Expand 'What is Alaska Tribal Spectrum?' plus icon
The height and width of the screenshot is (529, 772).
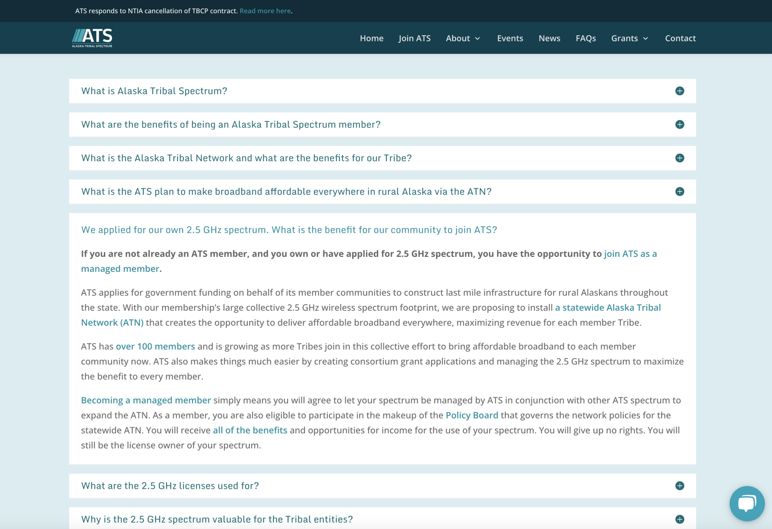click(680, 91)
